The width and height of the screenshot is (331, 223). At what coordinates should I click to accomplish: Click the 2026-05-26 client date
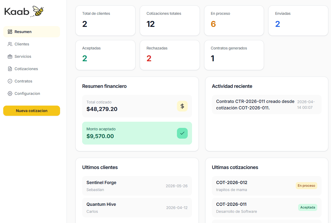pos(177,186)
